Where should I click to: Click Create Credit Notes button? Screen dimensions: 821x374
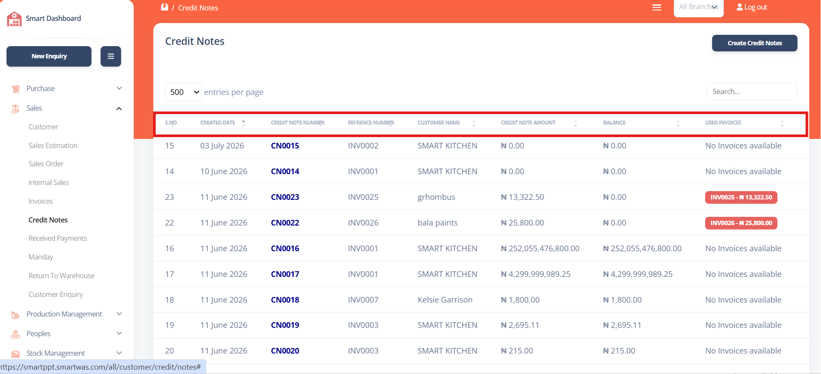[754, 43]
